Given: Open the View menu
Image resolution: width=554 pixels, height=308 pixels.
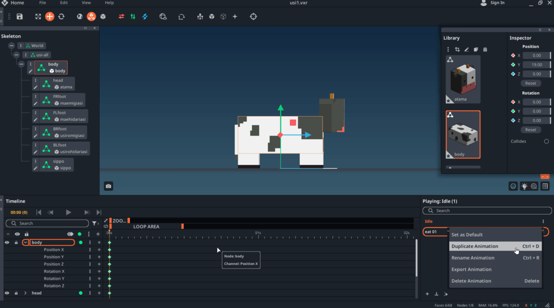Looking at the screenshot, I should [86, 3].
